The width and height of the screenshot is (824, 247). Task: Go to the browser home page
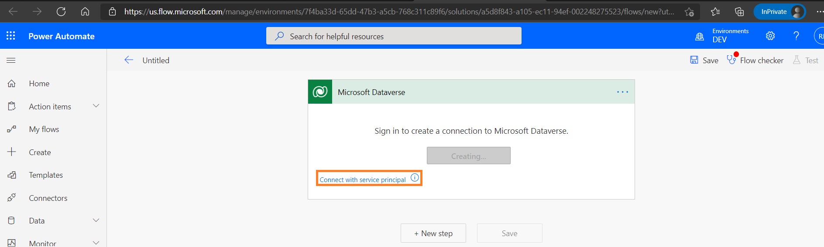pos(85,11)
